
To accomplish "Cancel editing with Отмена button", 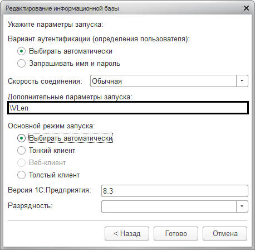I will pyautogui.click(x=225, y=233).
